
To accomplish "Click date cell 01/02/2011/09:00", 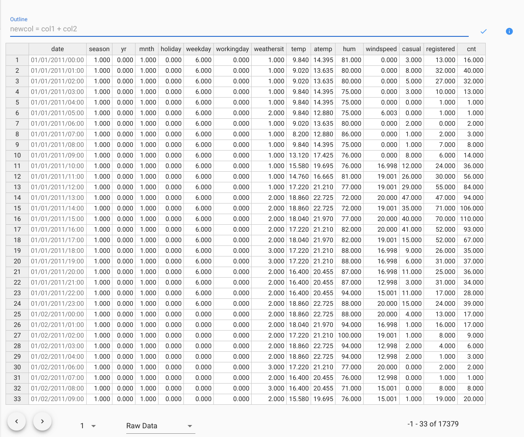I will click(58, 399).
